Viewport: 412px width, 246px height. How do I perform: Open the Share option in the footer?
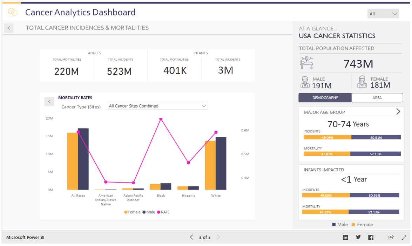point(391,237)
